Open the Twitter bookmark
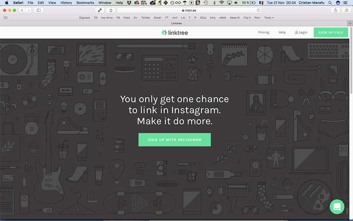 click(x=146, y=18)
